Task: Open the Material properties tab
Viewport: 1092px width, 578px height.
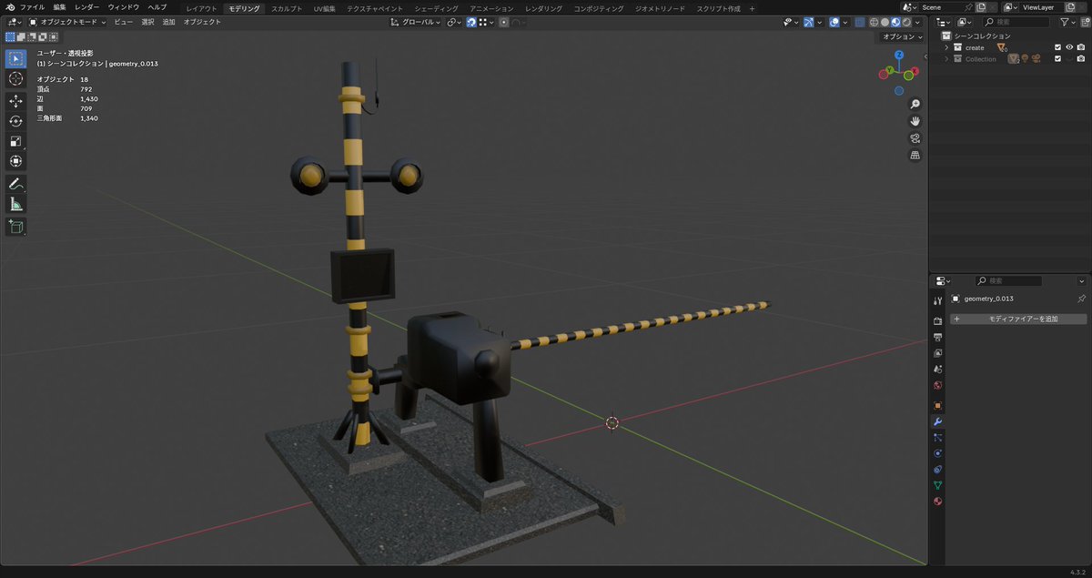Action: pyautogui.click(x=937, y=502)
